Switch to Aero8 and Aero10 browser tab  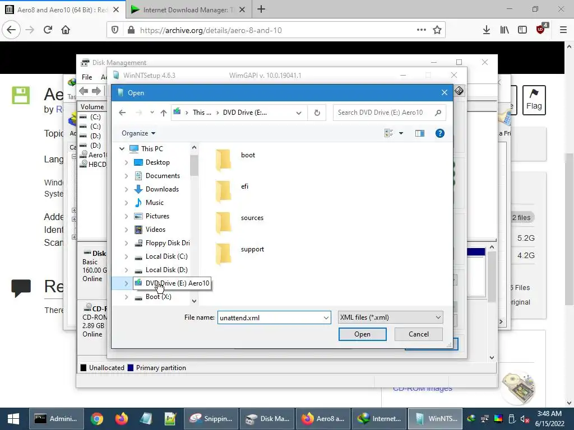coord(63,10)
